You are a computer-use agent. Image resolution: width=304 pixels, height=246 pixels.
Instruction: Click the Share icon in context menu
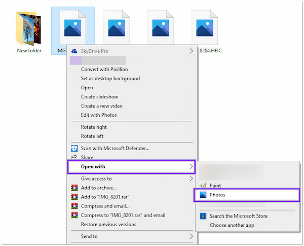click(74, 158)
